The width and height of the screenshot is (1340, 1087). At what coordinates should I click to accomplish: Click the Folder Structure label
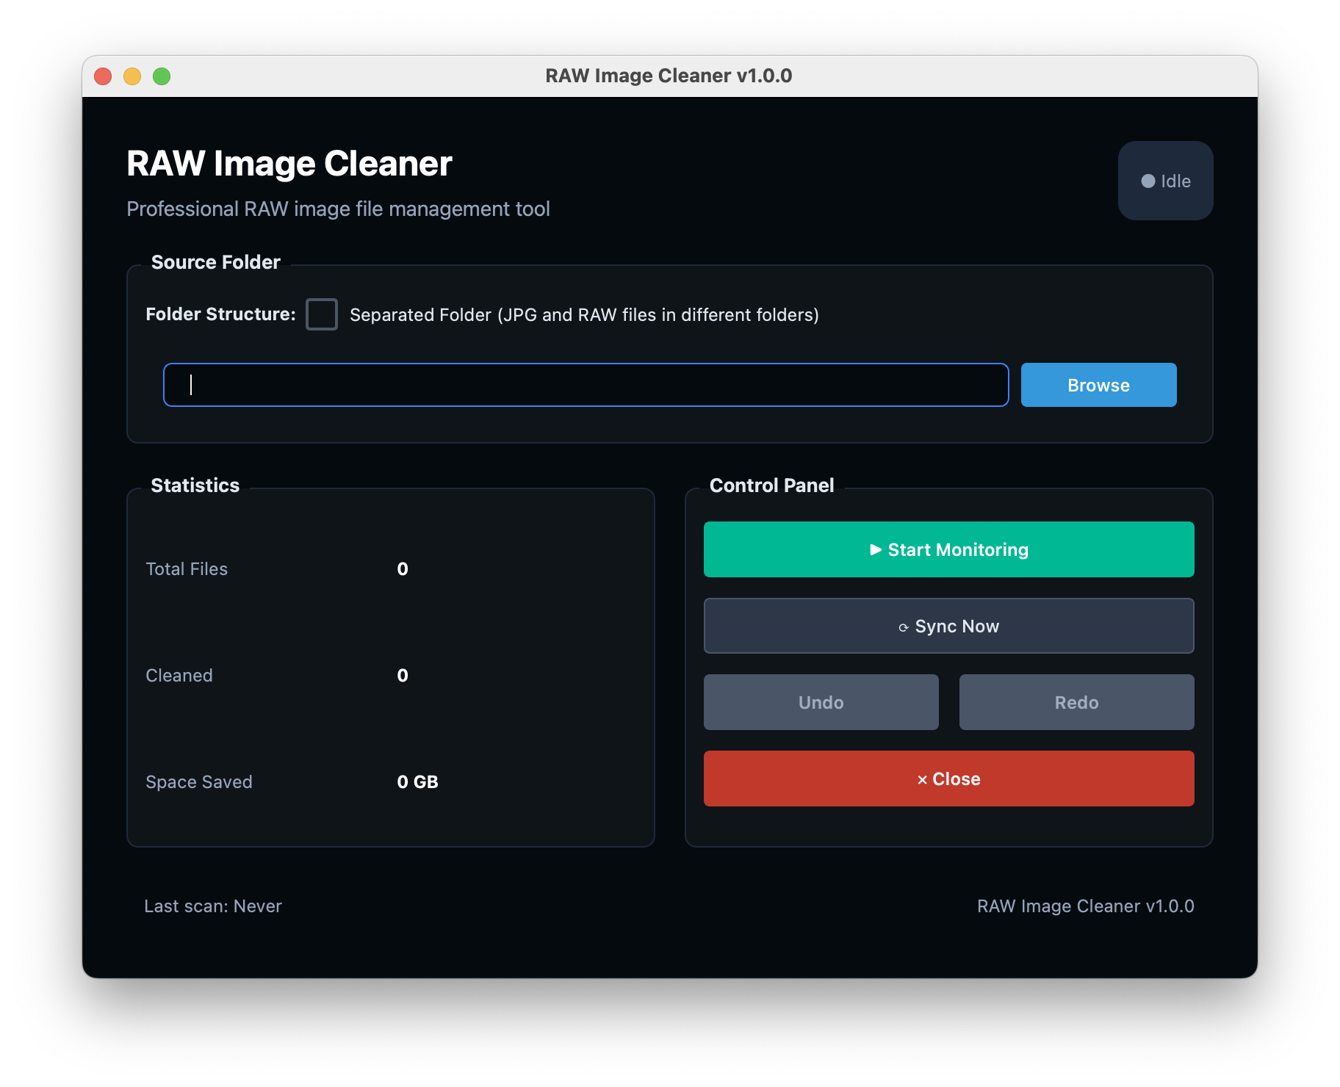click(x=220, y=314)
